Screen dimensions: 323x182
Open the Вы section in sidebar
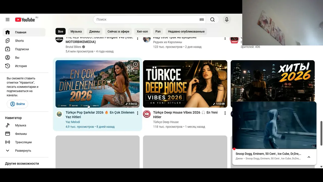24,58
